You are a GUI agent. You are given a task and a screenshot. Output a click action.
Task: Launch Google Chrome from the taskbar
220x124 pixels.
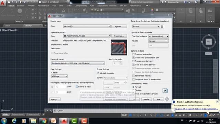tap(44, 121)
